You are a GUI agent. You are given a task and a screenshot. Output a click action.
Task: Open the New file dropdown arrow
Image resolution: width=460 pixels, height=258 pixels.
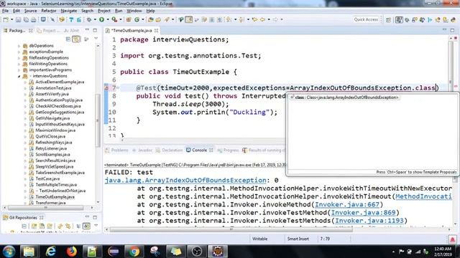(11, 19)
